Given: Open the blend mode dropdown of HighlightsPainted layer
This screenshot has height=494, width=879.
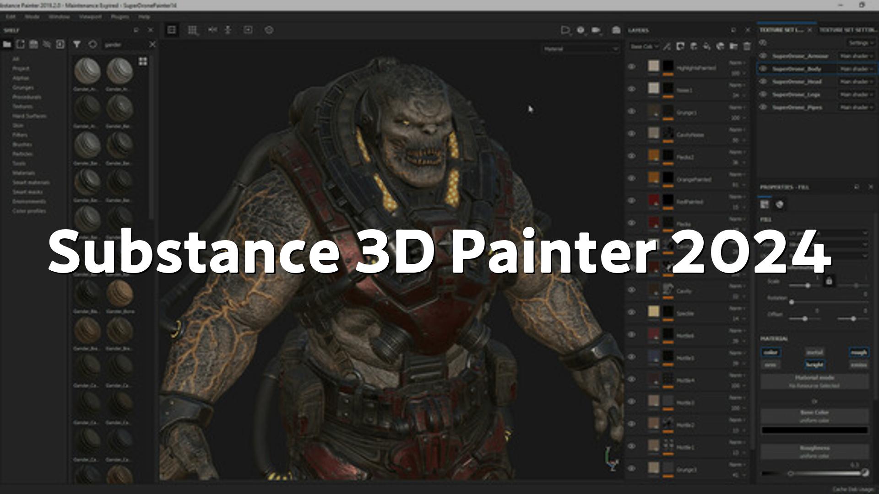Looking at the screenshot, I should click(x=737, y=63).
